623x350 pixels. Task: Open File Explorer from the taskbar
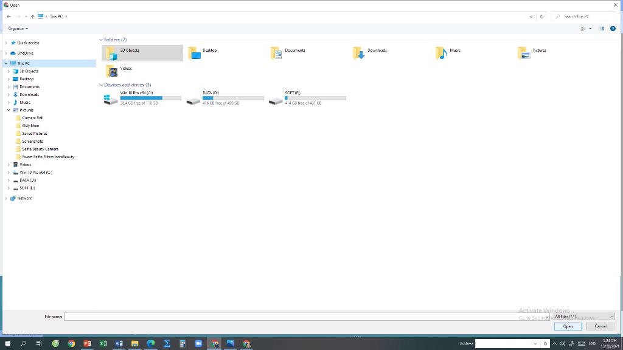tap(134, 344)
